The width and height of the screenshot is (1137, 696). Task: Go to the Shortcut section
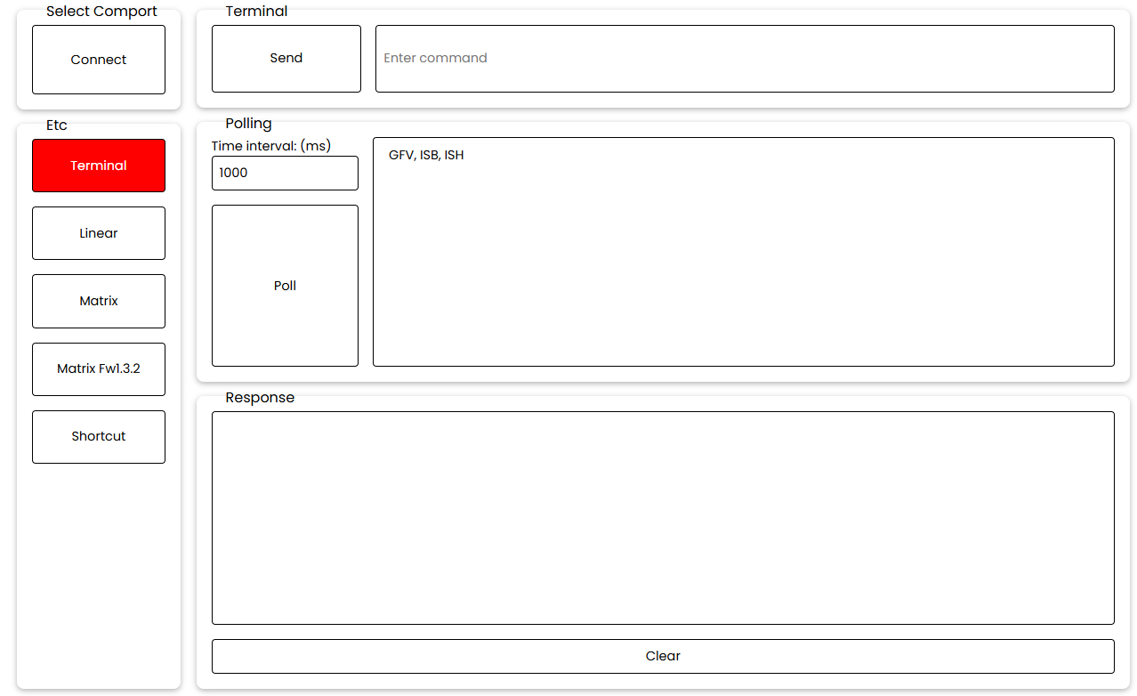coord(99,436)
